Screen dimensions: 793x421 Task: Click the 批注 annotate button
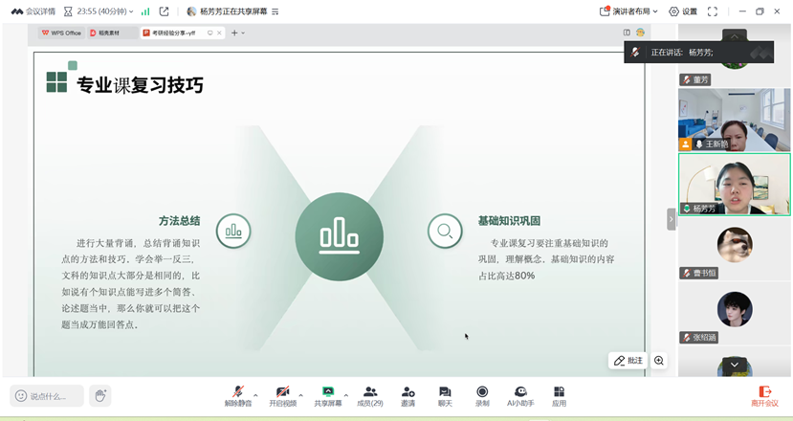[x=628, y=361]
